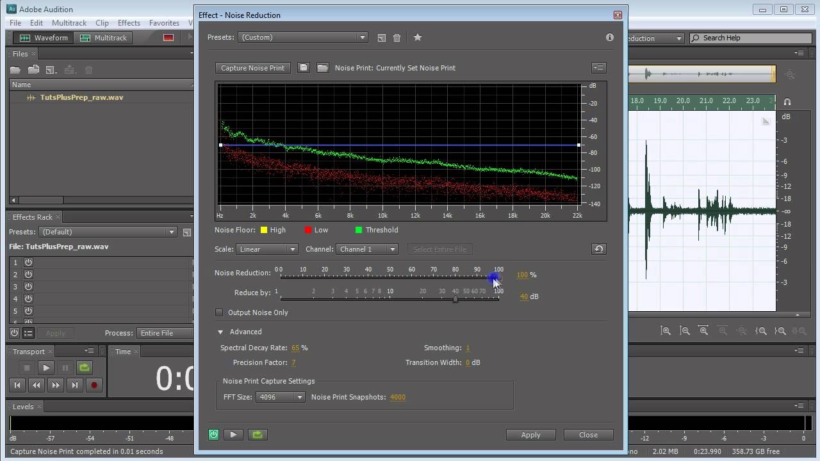
Task: Click the Capture Noise Print button
Action: pyautogui.click(x=252, y=68)
